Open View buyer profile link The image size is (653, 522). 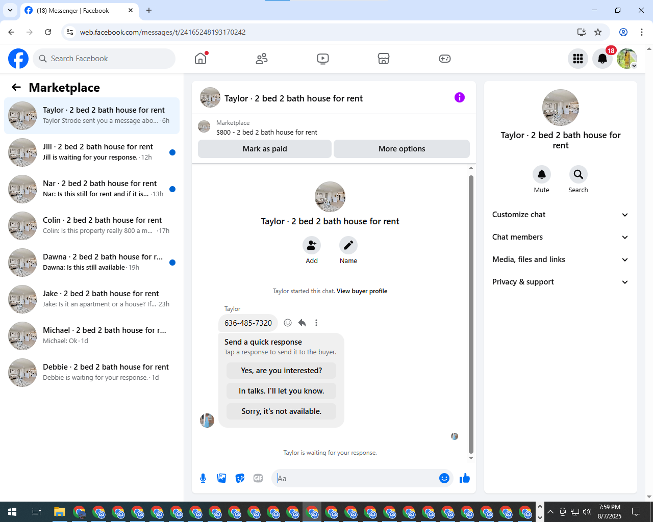click(362, 291)
